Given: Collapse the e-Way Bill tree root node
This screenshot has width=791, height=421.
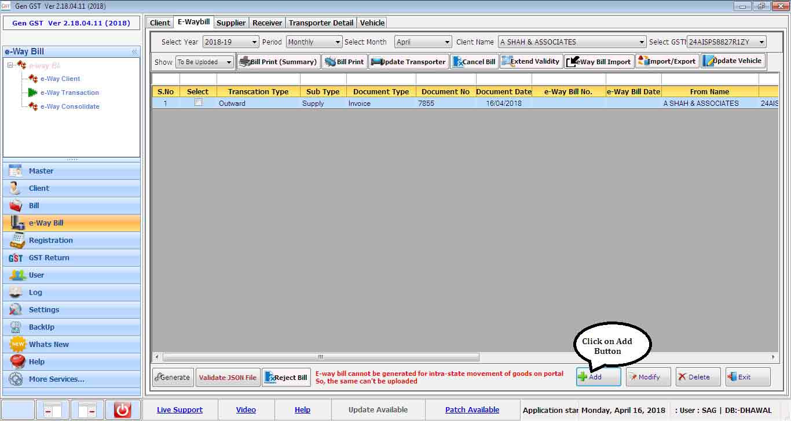Looking at the screenshot, I should 11,65.
